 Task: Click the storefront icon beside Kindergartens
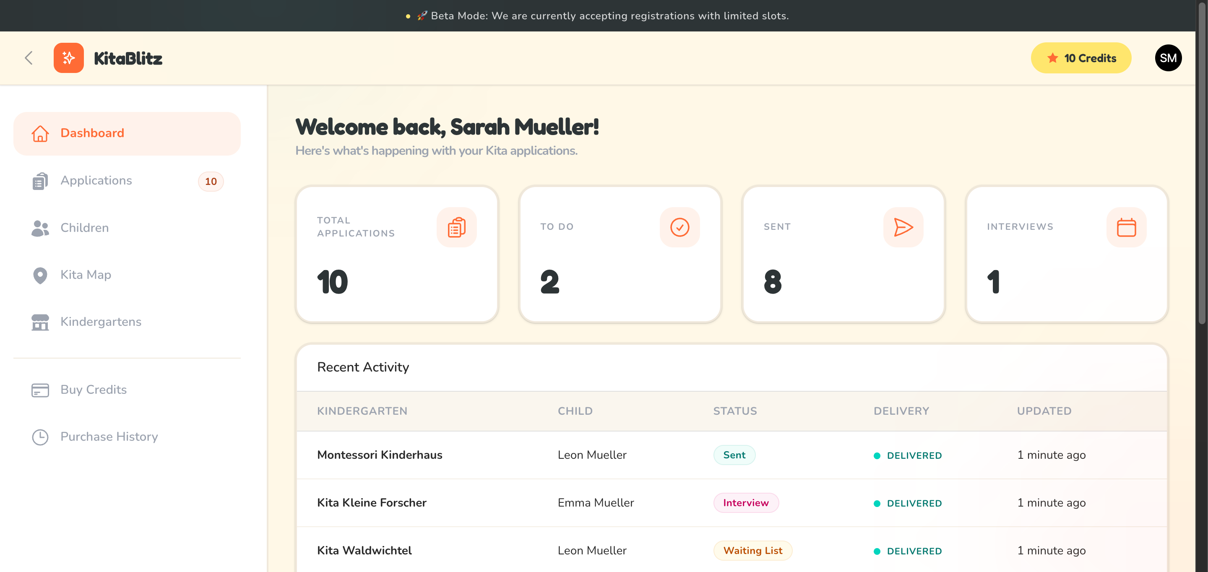[x=40, y=322]
